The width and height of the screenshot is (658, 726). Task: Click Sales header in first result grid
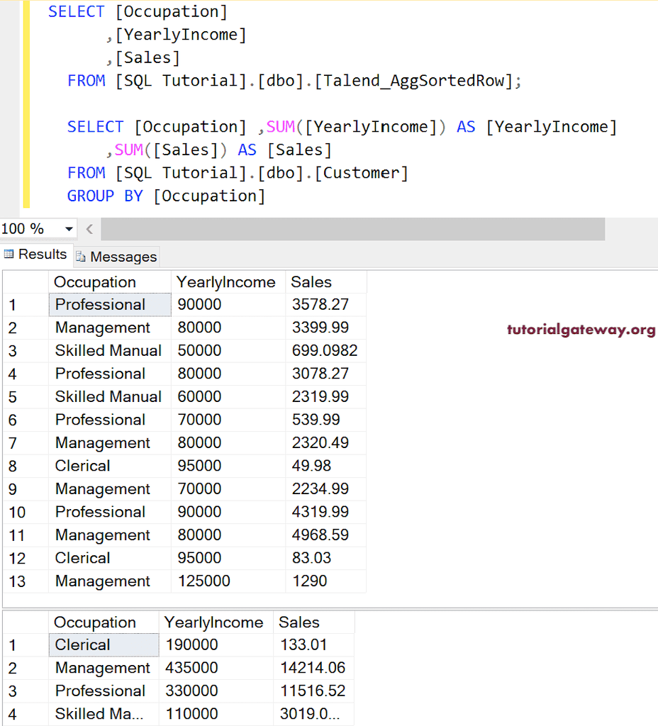(326, 282)
